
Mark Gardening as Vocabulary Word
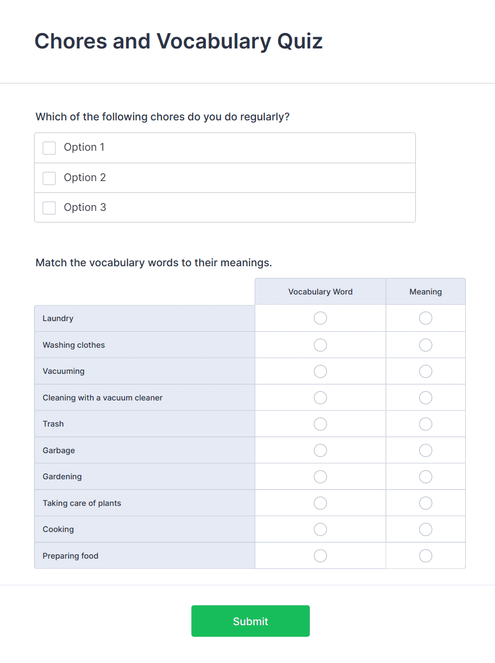[320, 477]
